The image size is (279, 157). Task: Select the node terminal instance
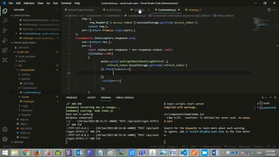(266, 103)
